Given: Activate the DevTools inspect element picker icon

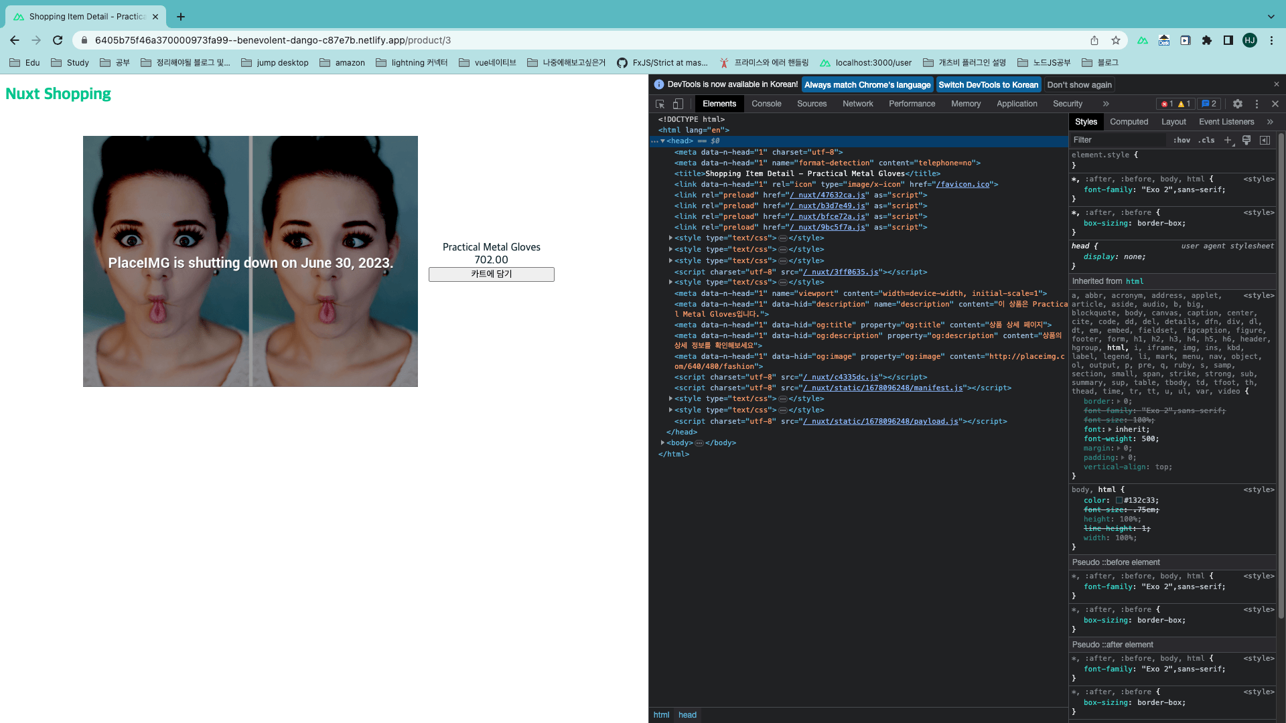Looking at the screenshot, I should (x=660, y=104).
